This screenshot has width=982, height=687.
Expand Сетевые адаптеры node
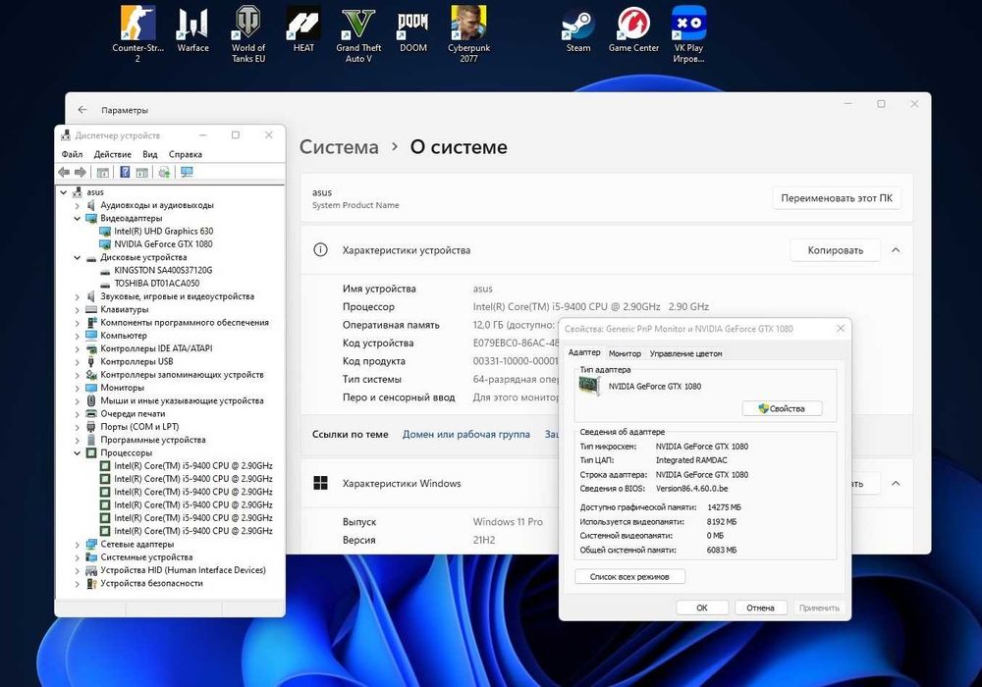point(77,545)
